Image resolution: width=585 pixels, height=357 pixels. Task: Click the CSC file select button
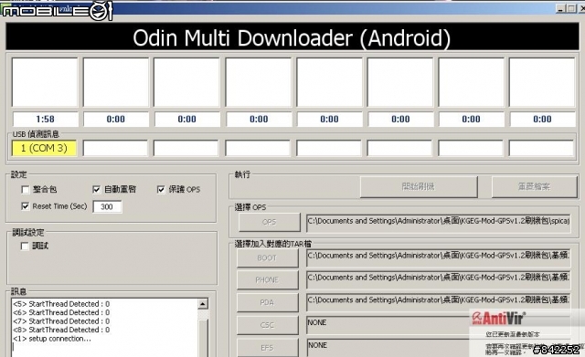[x=268, y=325]
